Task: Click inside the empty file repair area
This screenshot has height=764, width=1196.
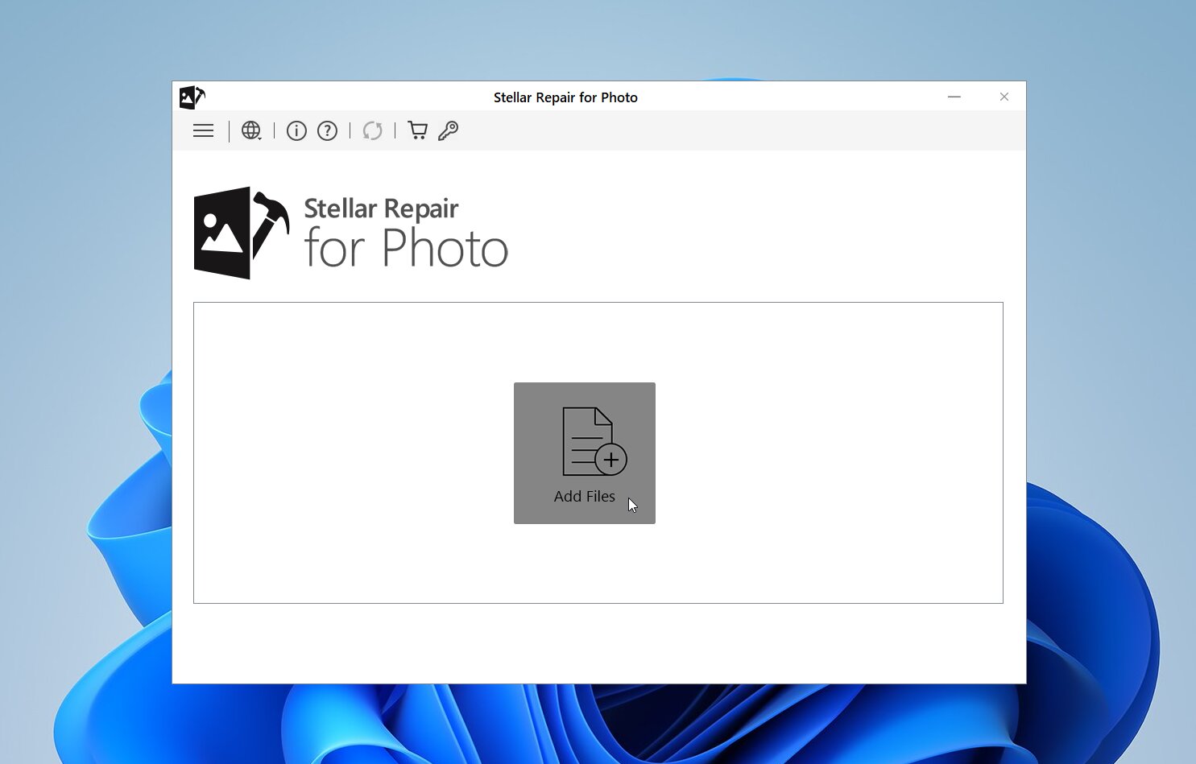Action: point(362,451)
